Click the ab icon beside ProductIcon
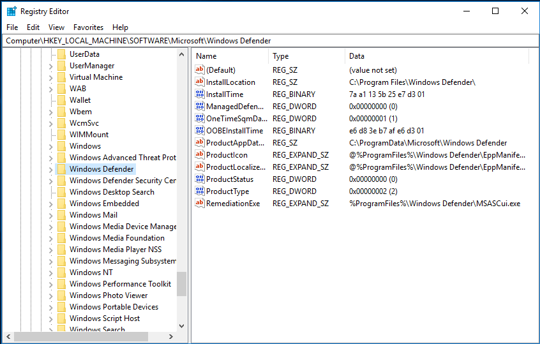The image size is (540, 344). point(199,154)
